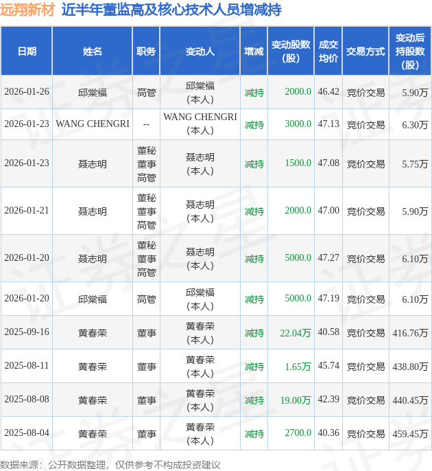Click the share change value 19.00万
432x471 pixels.
pyautogui.click(x=296, y=400)
